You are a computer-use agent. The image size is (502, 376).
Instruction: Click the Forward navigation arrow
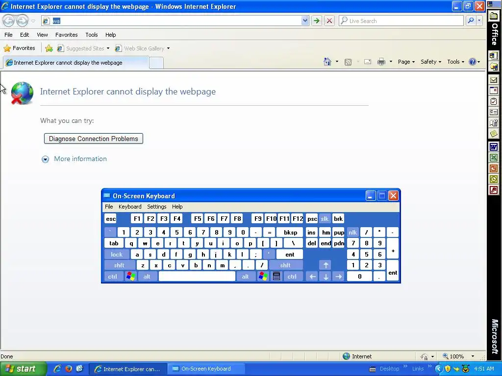click(x=22, y=21)
